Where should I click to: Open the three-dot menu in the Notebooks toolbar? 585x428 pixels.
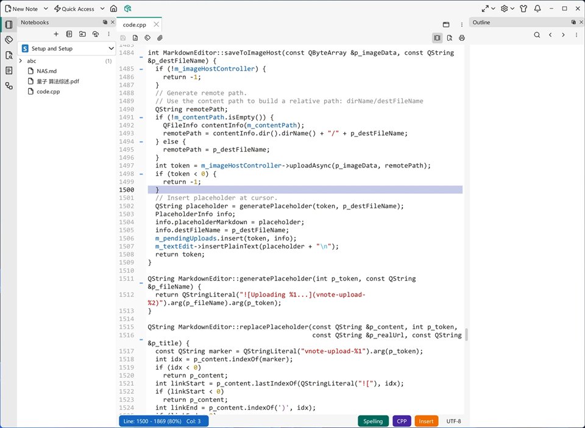coord(108,34)
